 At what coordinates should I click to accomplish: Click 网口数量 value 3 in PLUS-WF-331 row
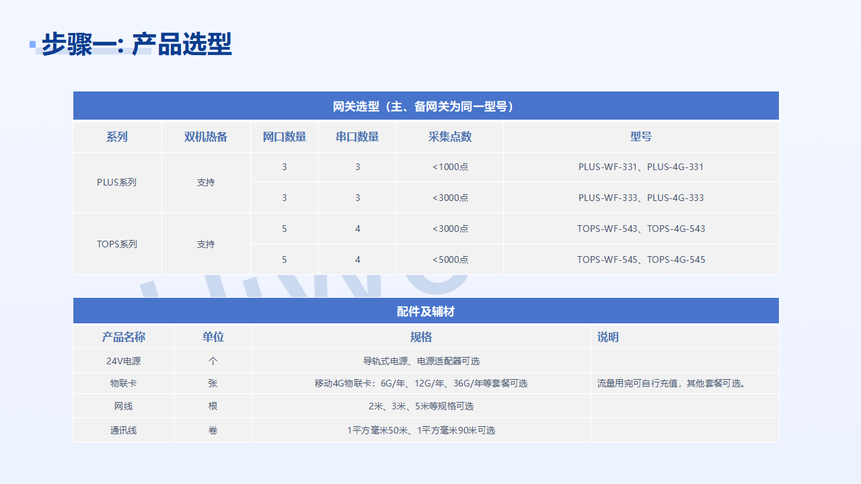[x=285, y=167]
